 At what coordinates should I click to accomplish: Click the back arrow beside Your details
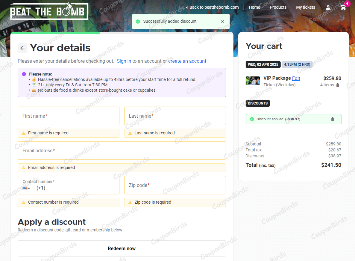coord(22,48)
